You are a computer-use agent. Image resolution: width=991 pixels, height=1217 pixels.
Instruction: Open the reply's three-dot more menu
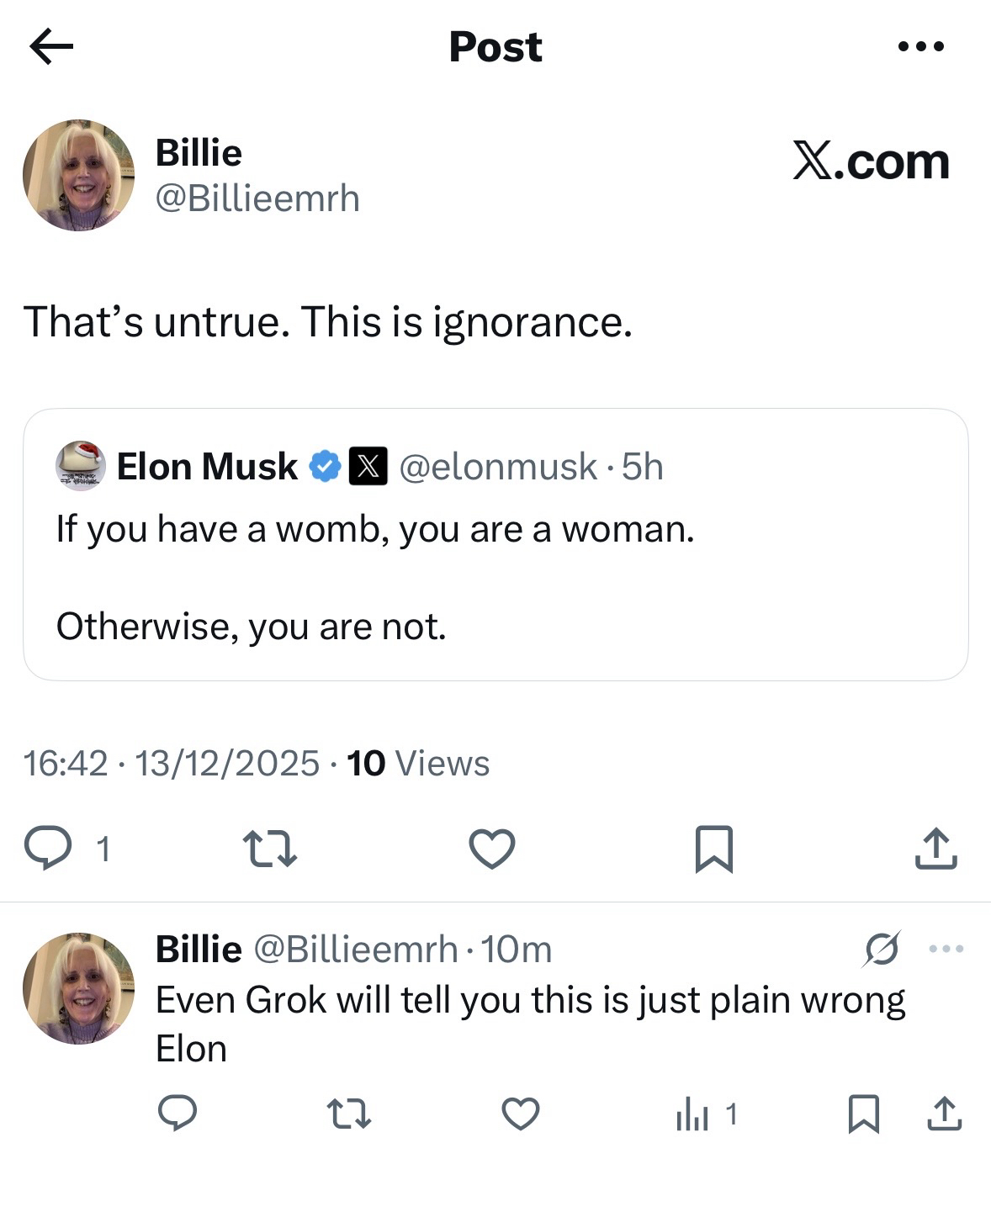point(946,949)
